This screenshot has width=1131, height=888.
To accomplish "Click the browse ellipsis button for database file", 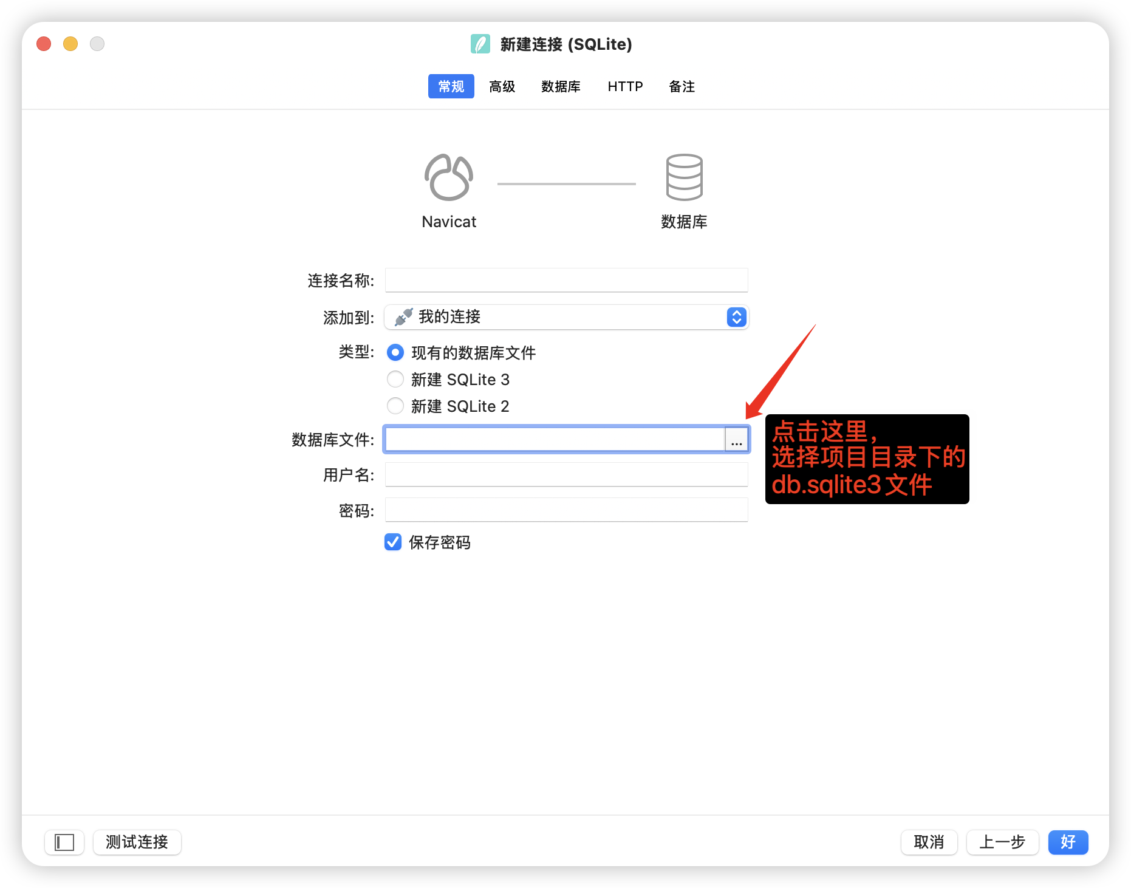I will pyautogui.click(x=736, y=440).
